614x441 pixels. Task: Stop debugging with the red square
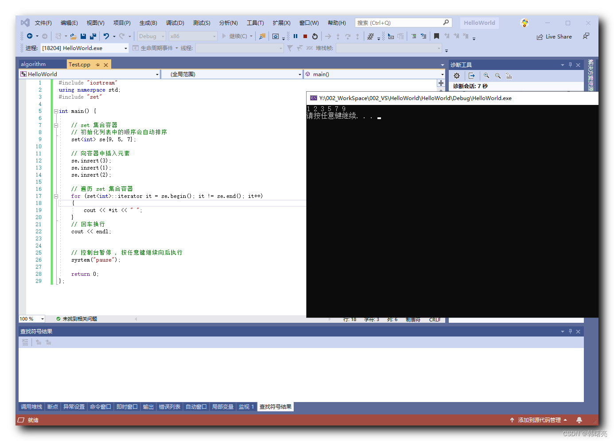(305, 36)
